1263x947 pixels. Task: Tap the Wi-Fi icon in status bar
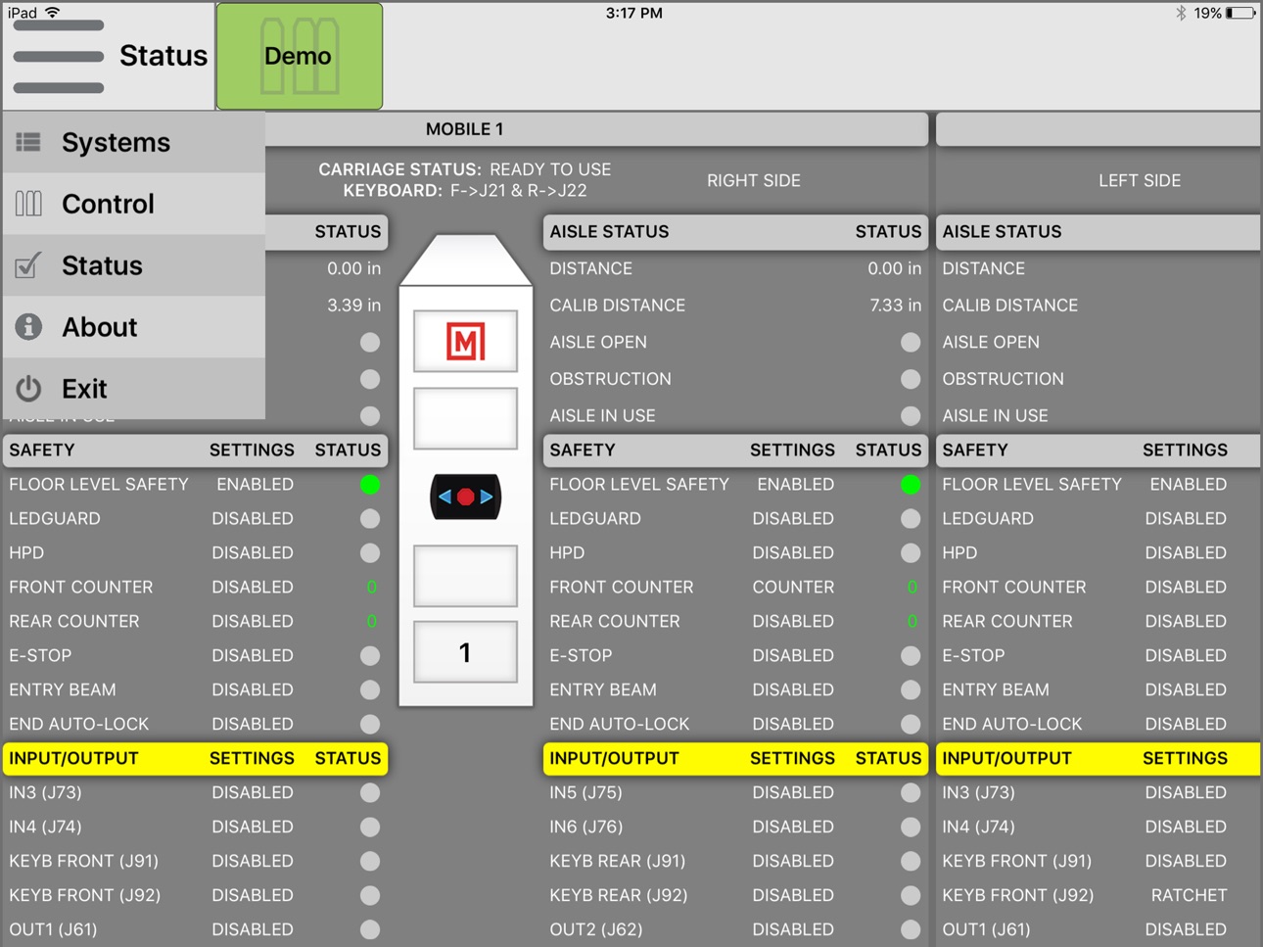point(53,13)
